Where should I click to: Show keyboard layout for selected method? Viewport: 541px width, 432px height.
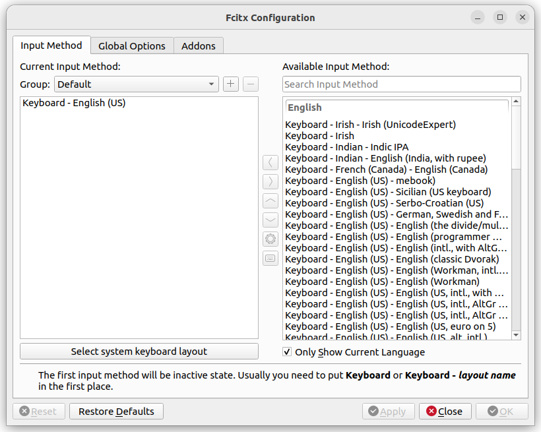(270, 258)
